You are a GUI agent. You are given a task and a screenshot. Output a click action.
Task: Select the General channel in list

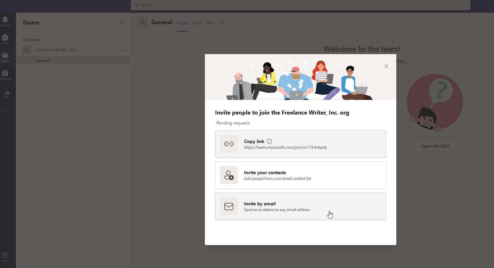click(x=73, y=60)
